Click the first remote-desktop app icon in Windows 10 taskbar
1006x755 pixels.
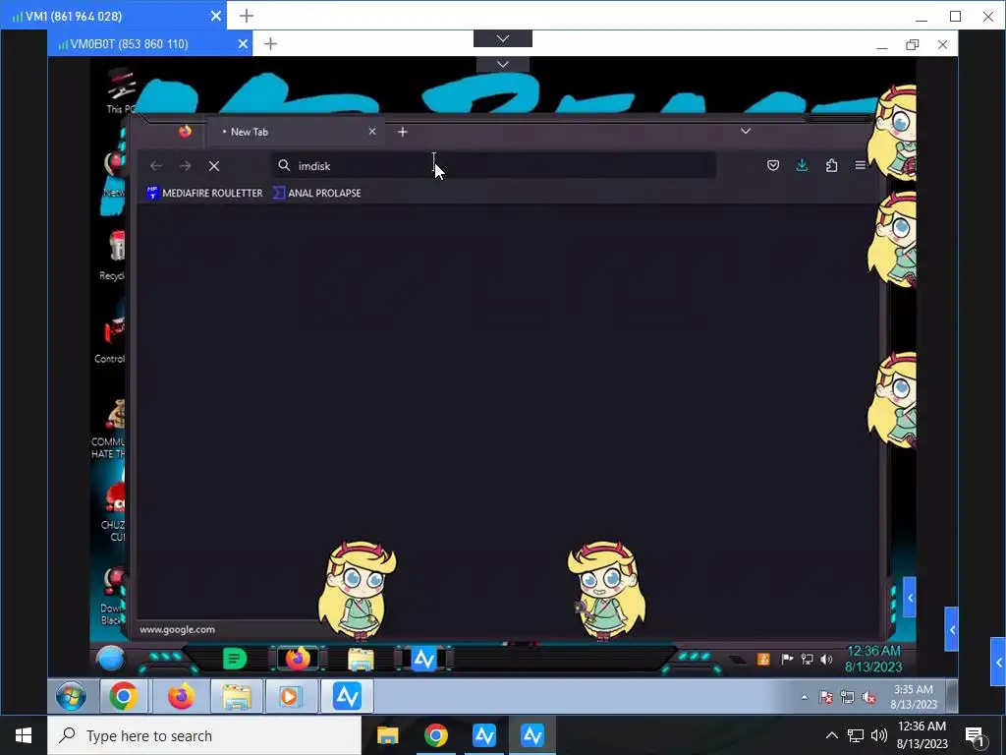click(x=483, y=735)
